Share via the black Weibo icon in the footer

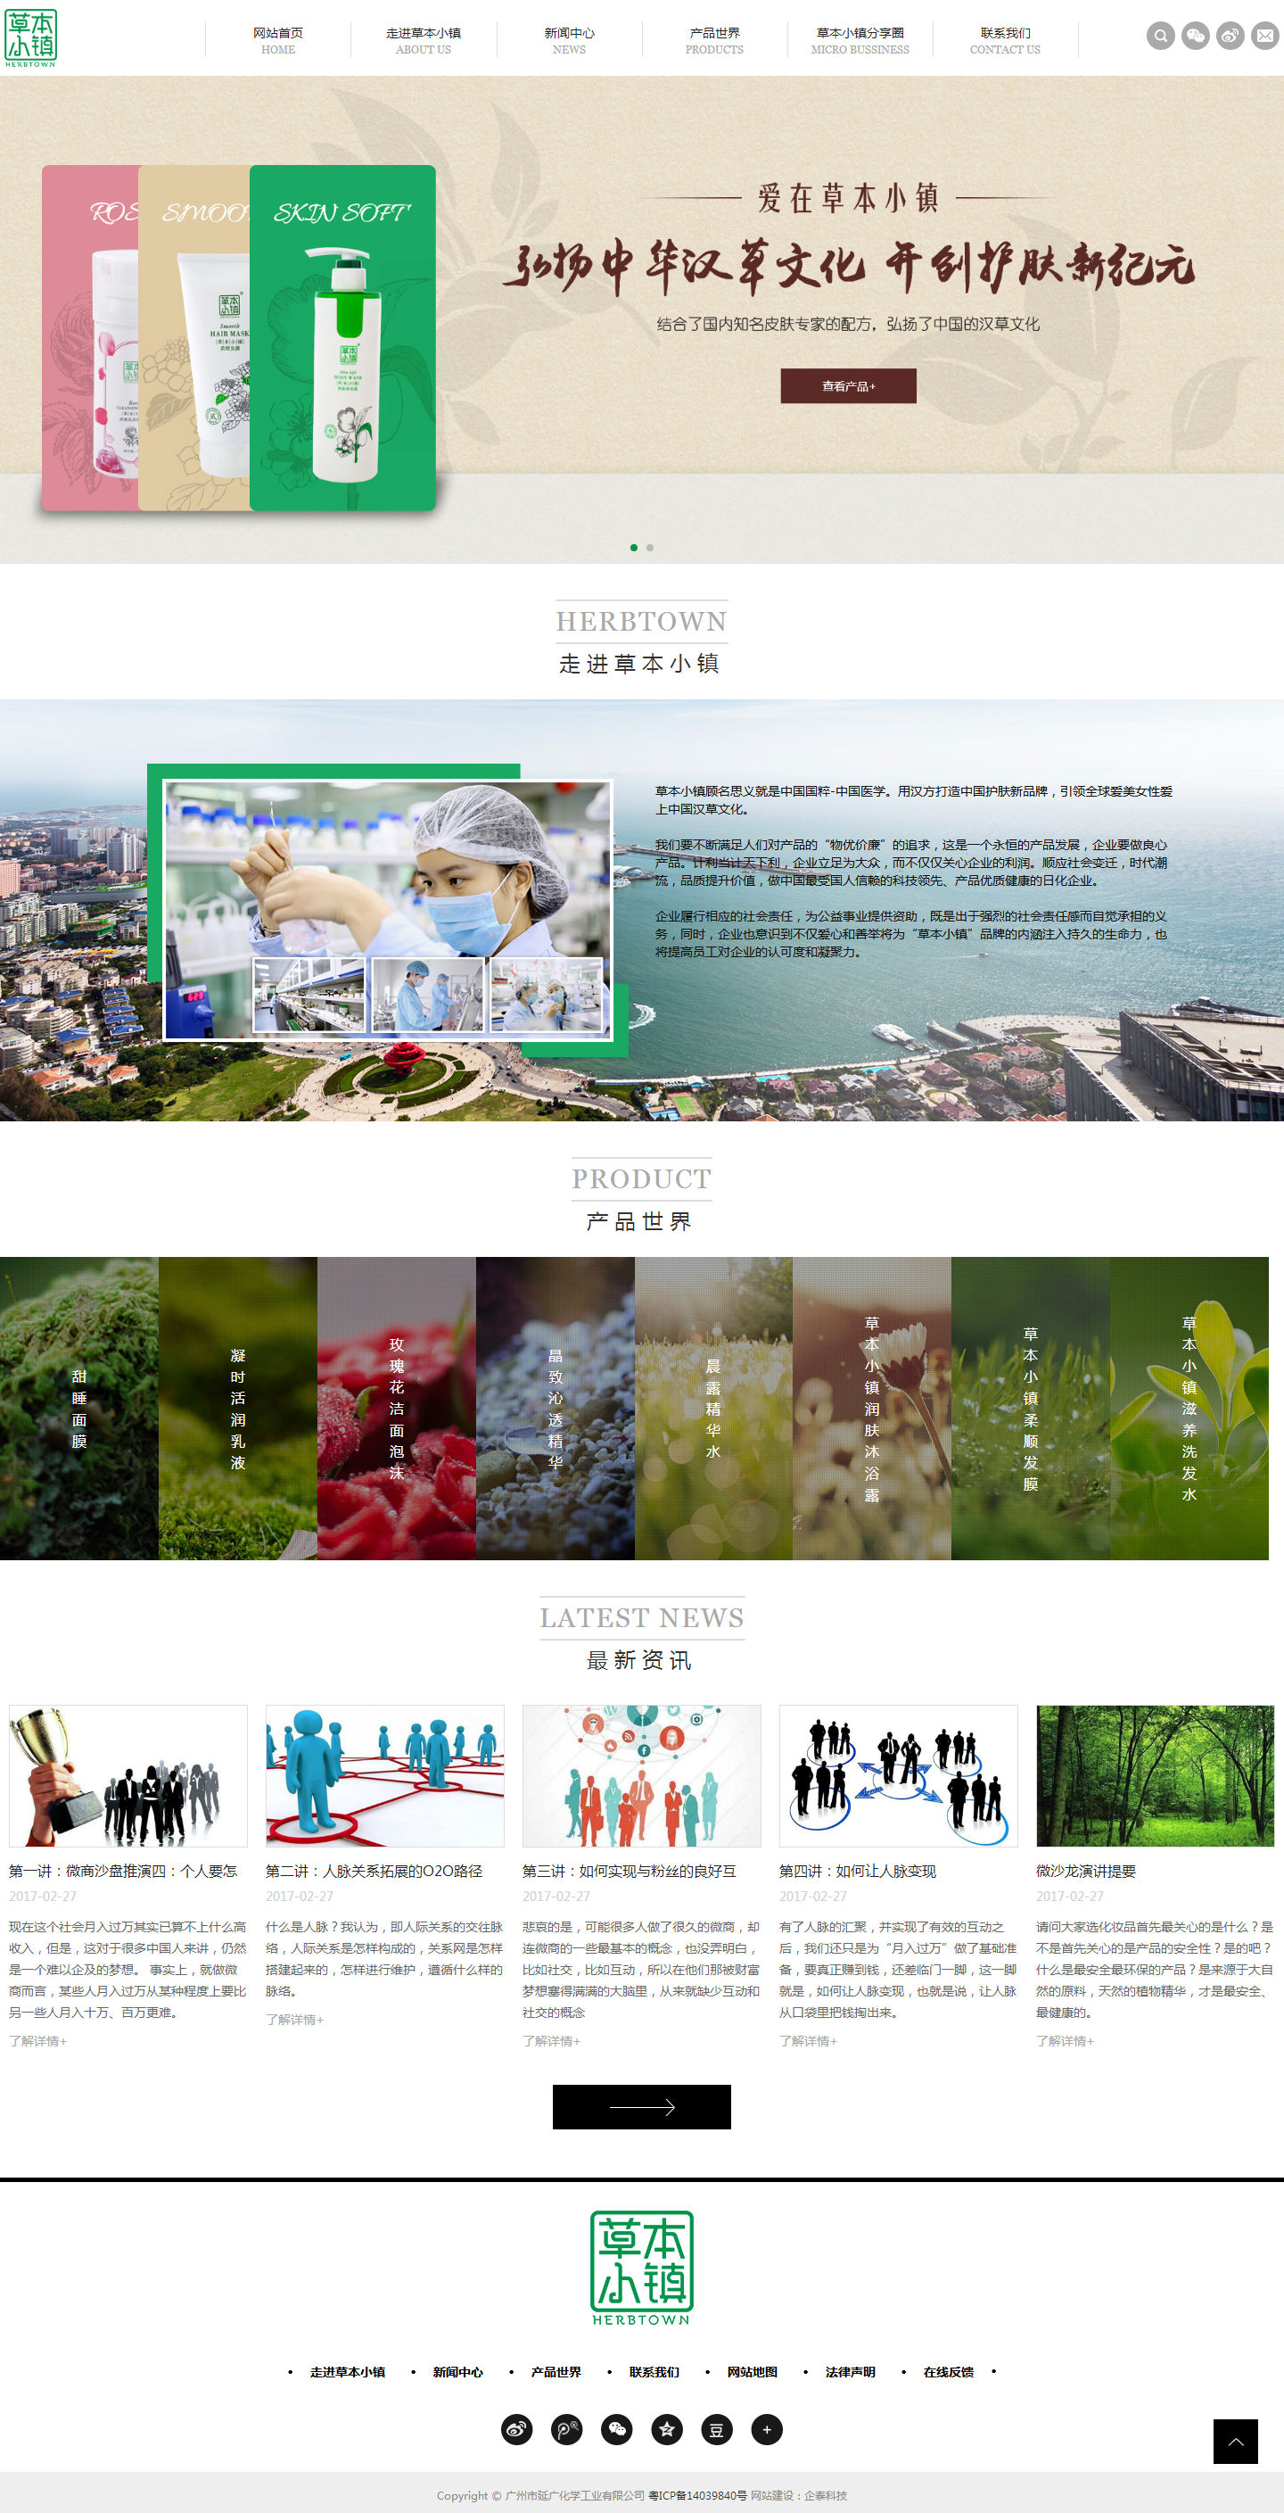pos(516,2429)
